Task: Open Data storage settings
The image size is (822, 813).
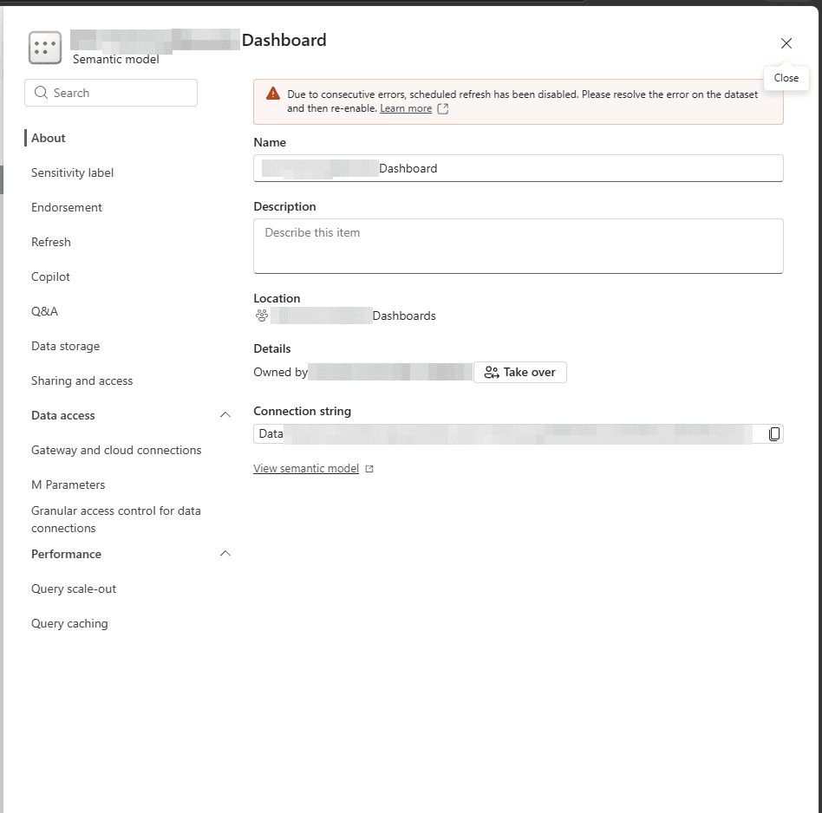Action: click(66, 346)
